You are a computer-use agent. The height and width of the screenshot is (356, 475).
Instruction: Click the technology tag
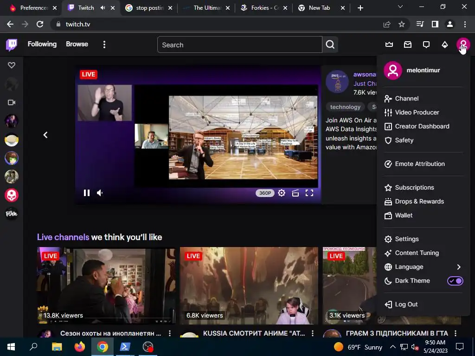tap(345, 107)
